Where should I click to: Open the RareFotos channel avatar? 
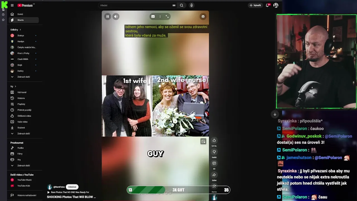[x=50, y=187]
